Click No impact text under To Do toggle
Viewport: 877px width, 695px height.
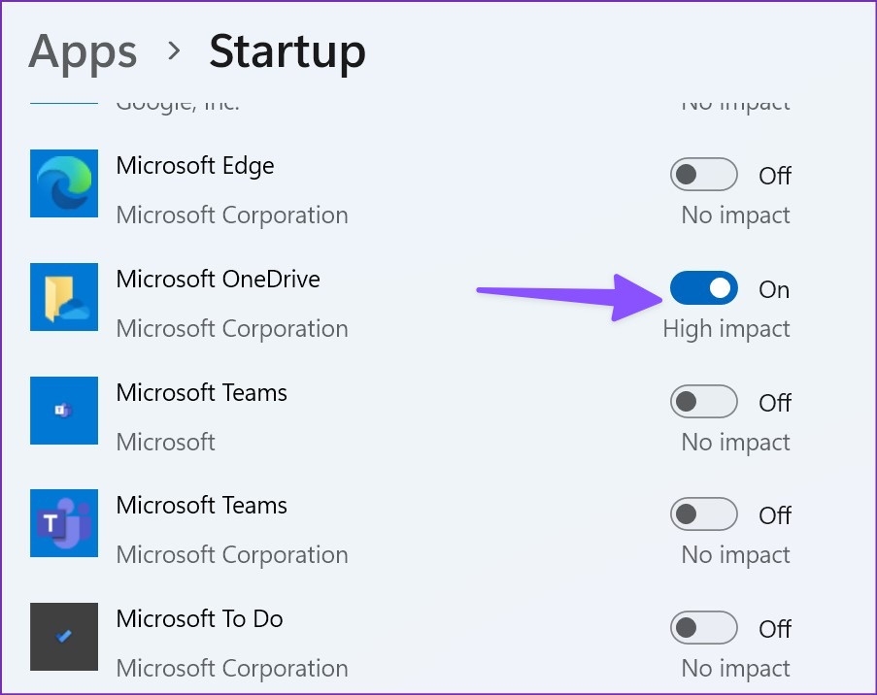click(735, 669)
